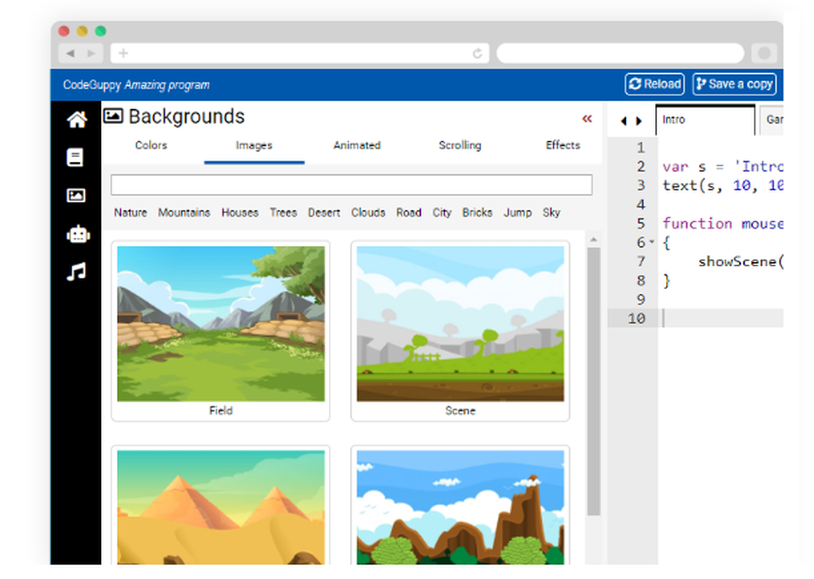
Task: Click the 'var s' code line
Action: [x=723, y=167]
